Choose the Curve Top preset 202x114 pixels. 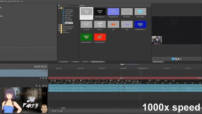pos(86,25)
